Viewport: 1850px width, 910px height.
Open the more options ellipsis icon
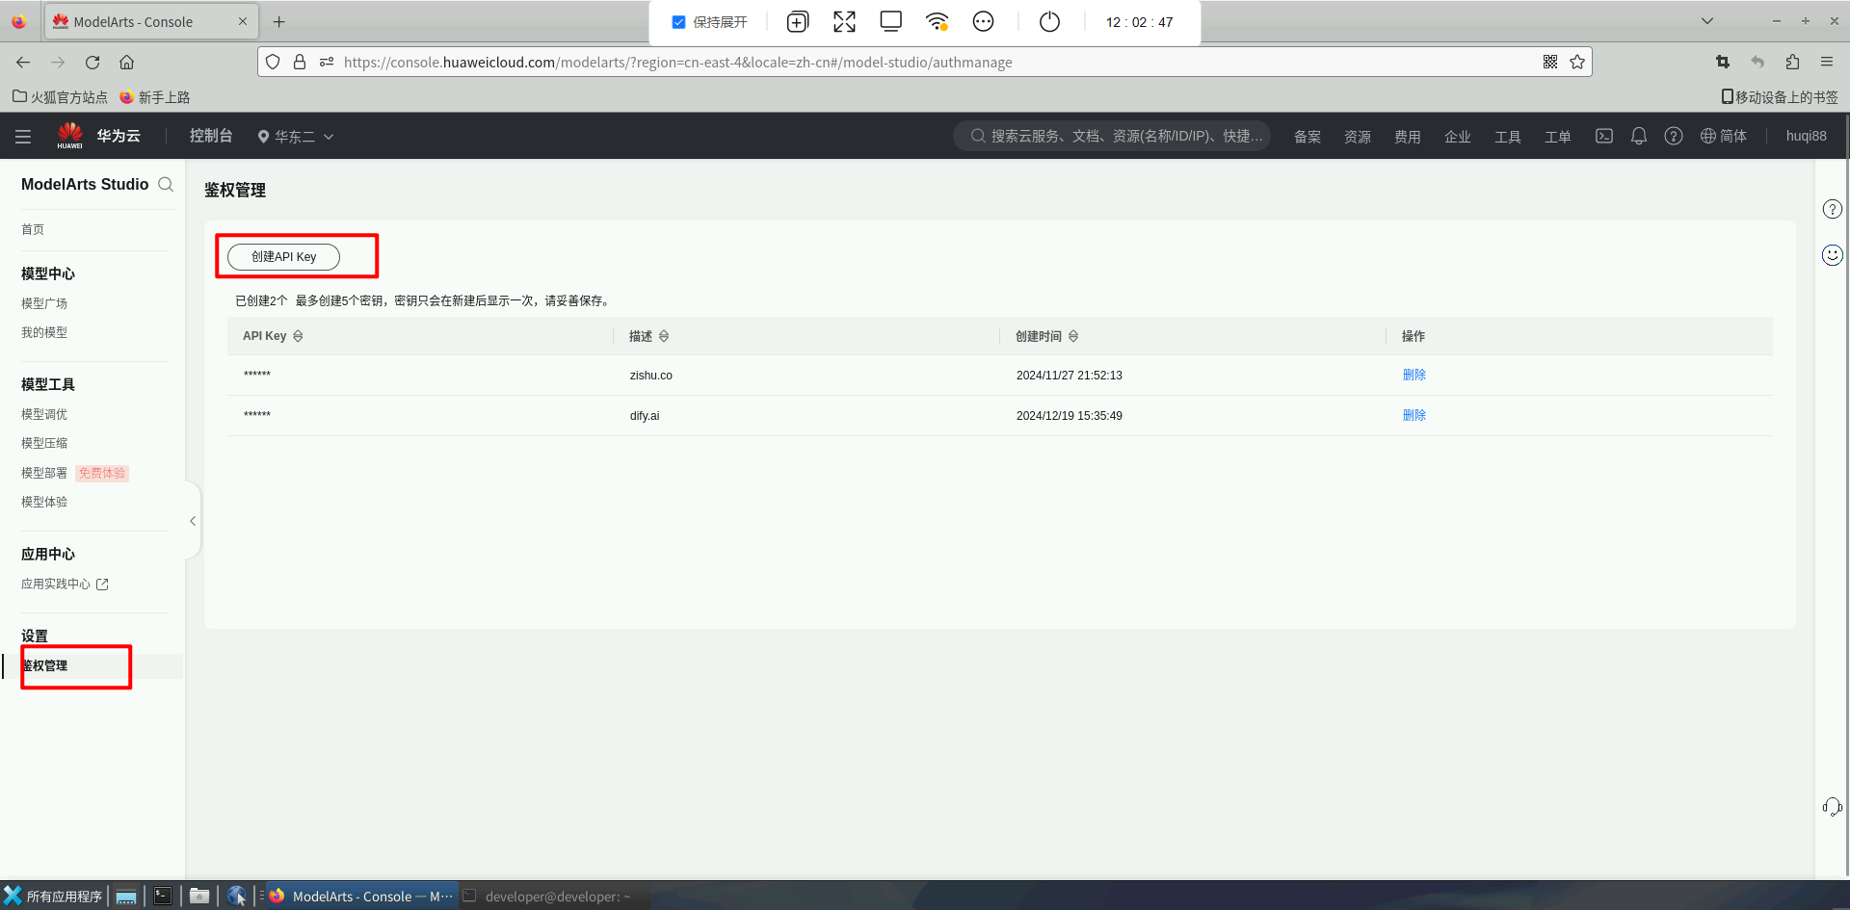point(983,22)
